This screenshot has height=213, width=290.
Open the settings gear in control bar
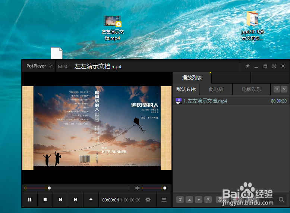[148, 200]
